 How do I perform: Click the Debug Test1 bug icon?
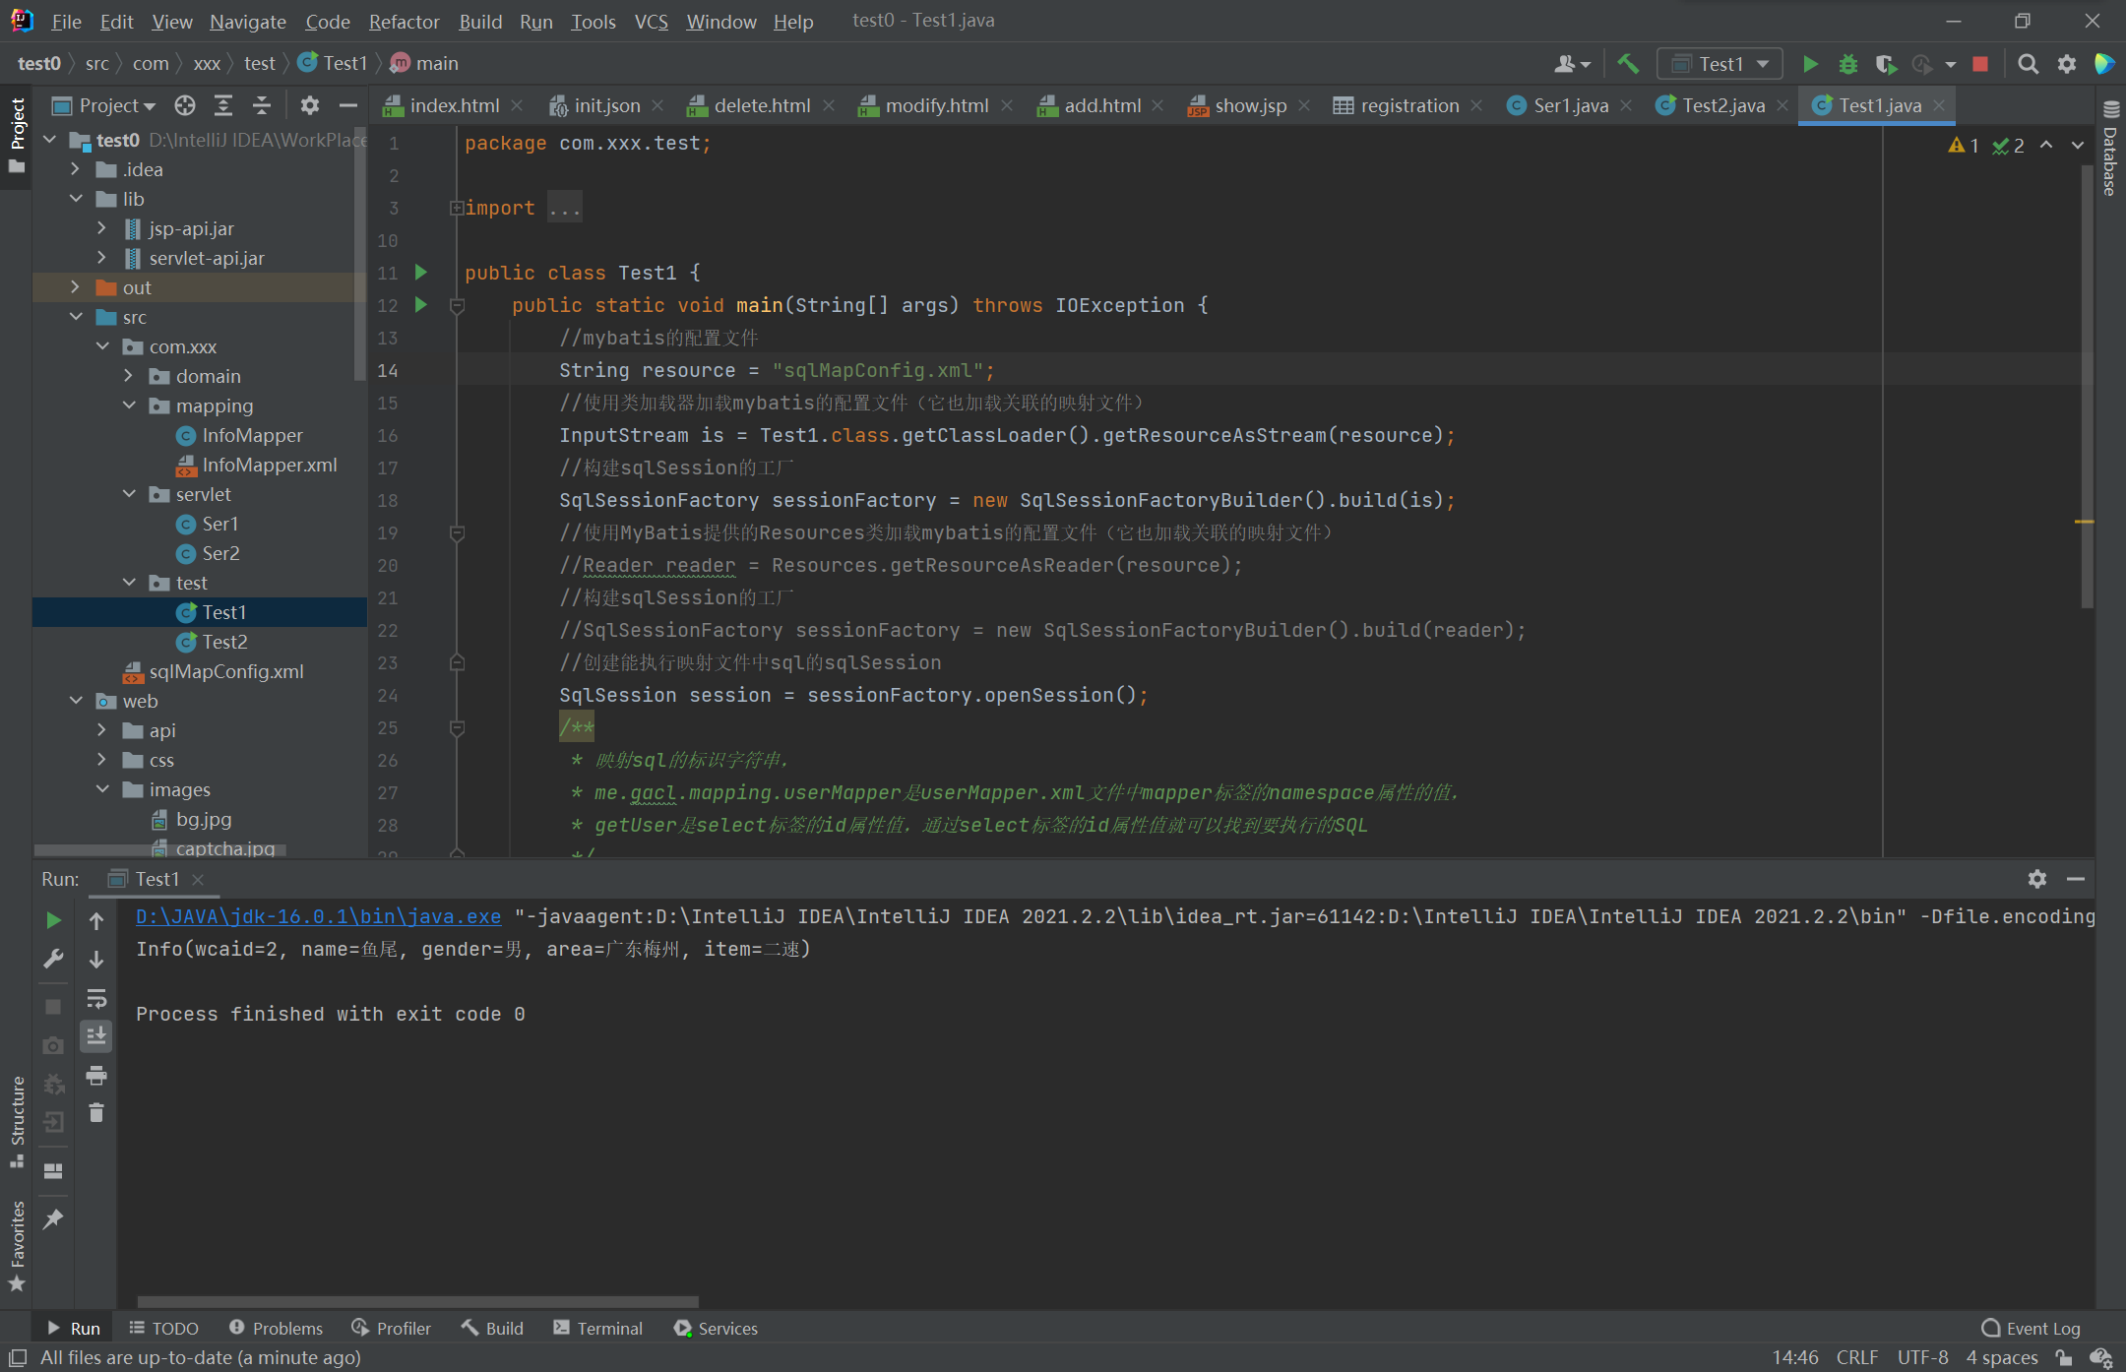coord(1847,64)
